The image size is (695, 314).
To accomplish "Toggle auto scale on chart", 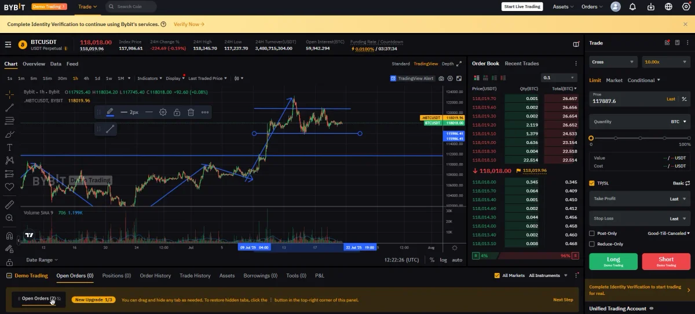I will 457,260.
